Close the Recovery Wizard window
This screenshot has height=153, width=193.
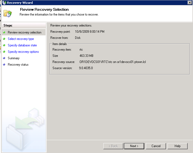pyautogui.click(x=190, y=3)
